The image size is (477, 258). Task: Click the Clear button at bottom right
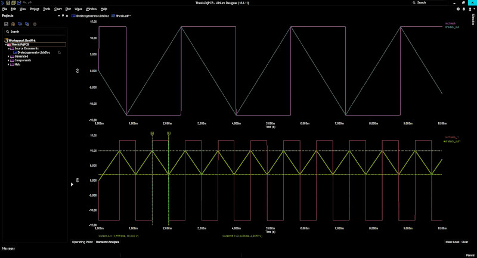click(464, 242)
